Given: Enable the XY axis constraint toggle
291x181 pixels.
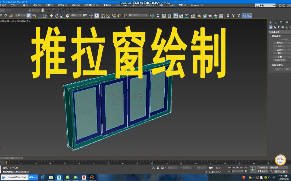Looking at the screenshot, I should click(244, 16).
